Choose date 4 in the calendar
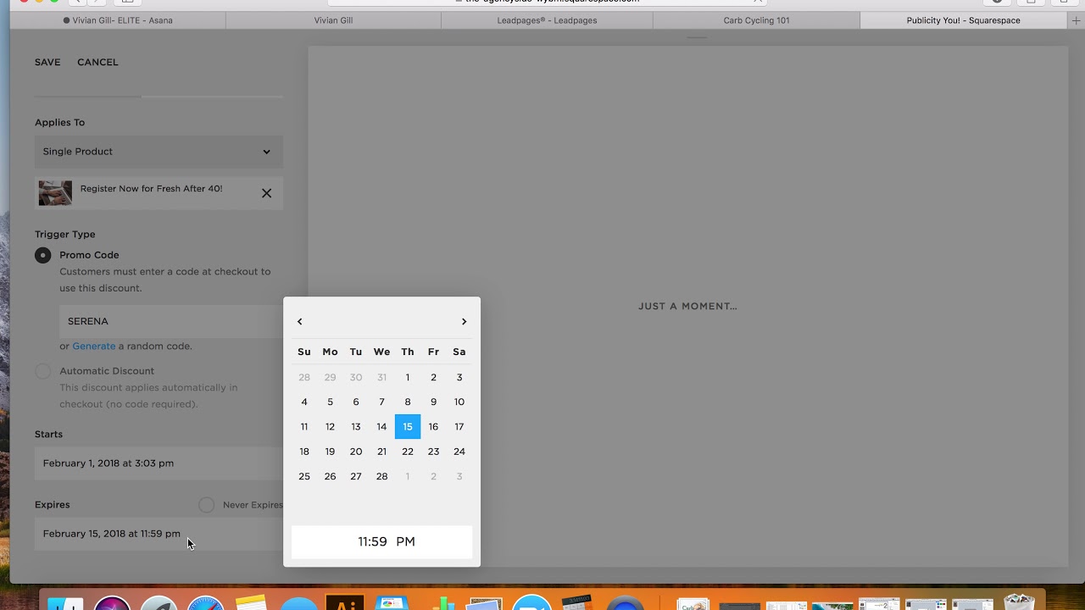 304,402
